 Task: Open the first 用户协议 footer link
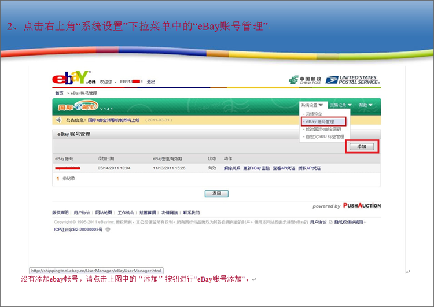coord(82,213)
